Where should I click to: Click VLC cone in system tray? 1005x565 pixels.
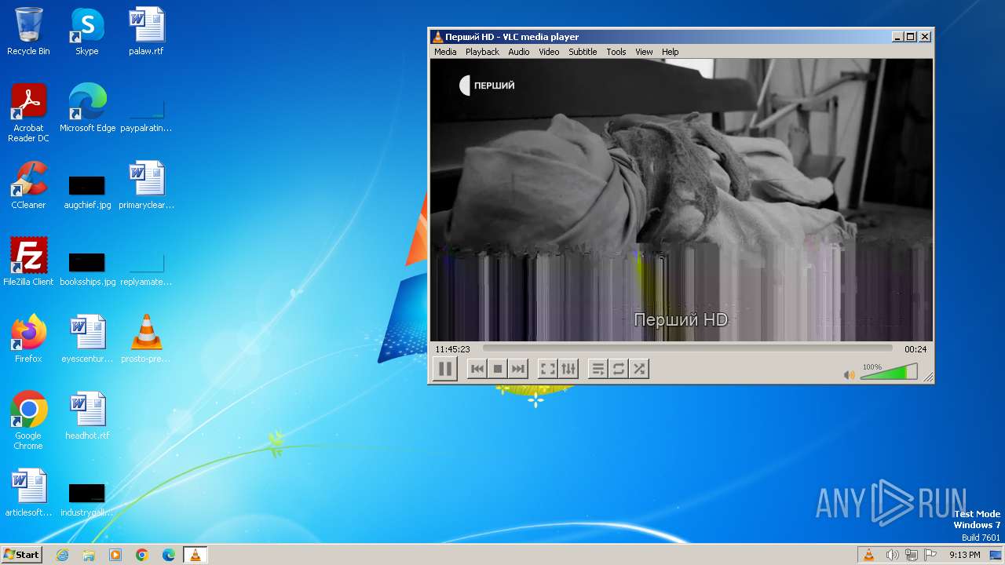[x=868, y=555]
